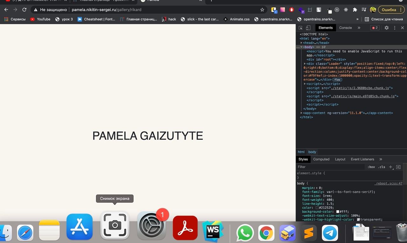Open the Список для чтения reading list
Screen dimensions: 407x243
pyautogui.click(x=384, y=19)
